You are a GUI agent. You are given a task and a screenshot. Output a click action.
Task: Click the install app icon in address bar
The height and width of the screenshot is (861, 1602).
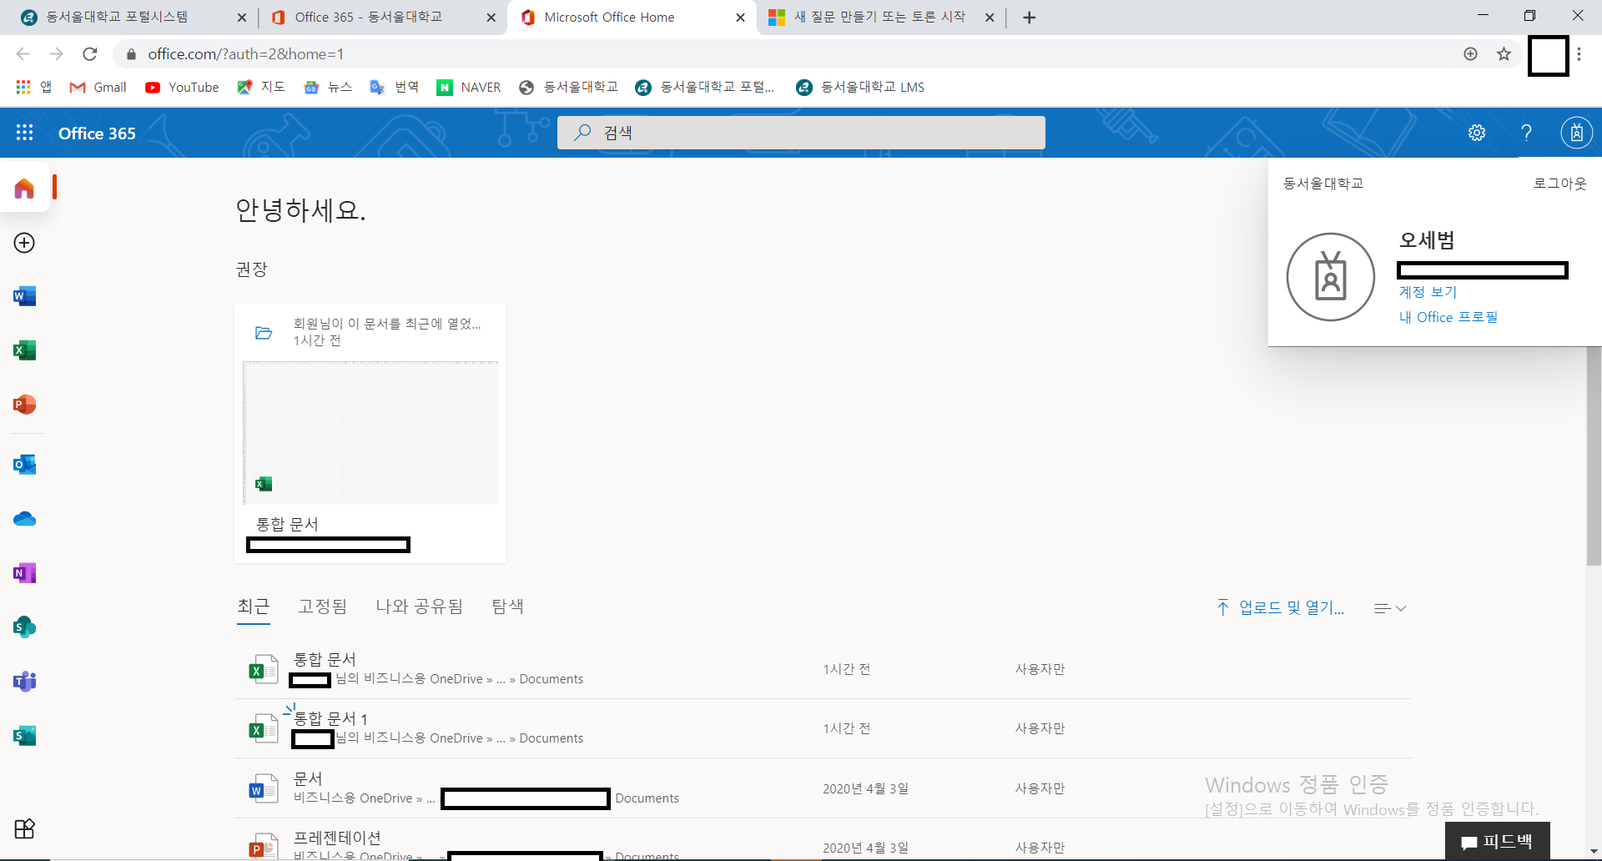pos(1470,54)
